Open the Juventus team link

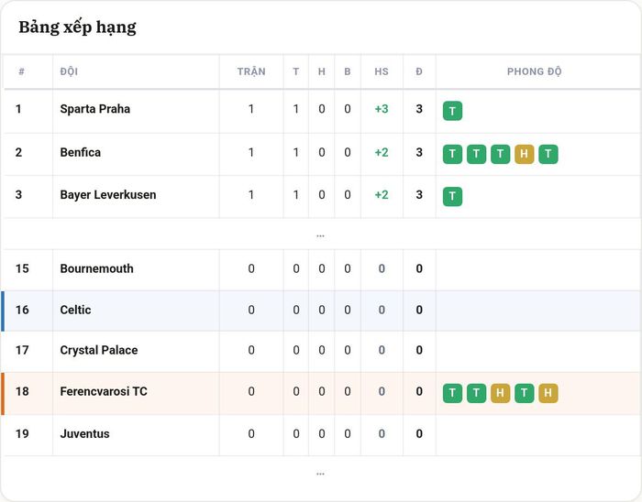[x=84, y=433]
